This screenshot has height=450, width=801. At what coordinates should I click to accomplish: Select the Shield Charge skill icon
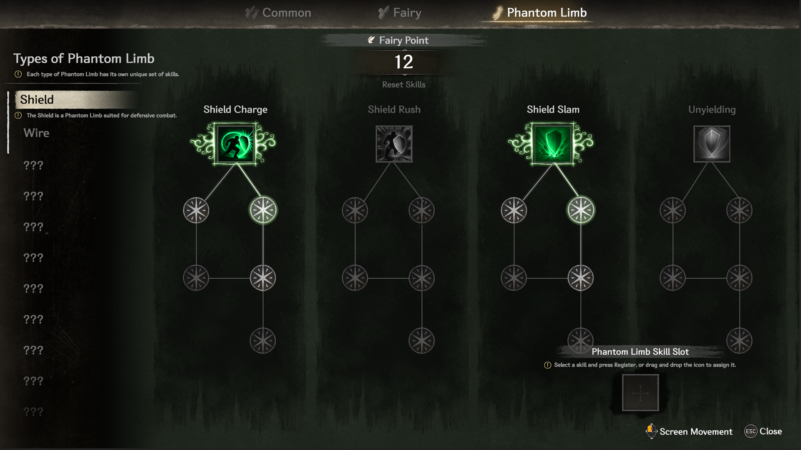tap(235, 144)
